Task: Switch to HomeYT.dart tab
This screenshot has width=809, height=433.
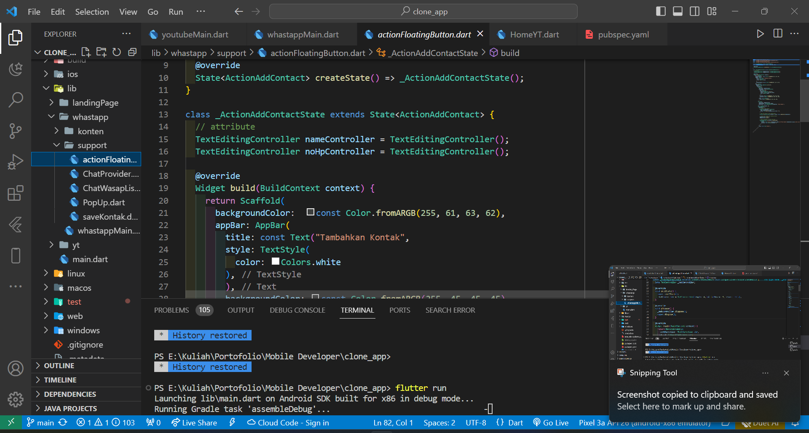Action: [534, 35]
